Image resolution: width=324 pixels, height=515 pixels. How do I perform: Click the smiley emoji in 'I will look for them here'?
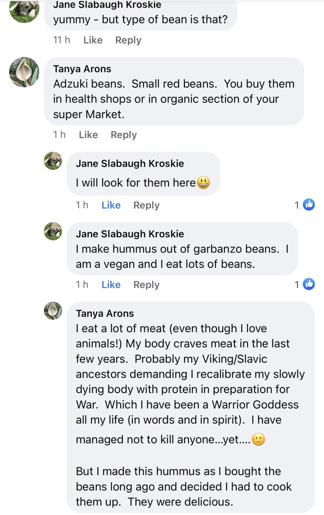coord(203,183)
